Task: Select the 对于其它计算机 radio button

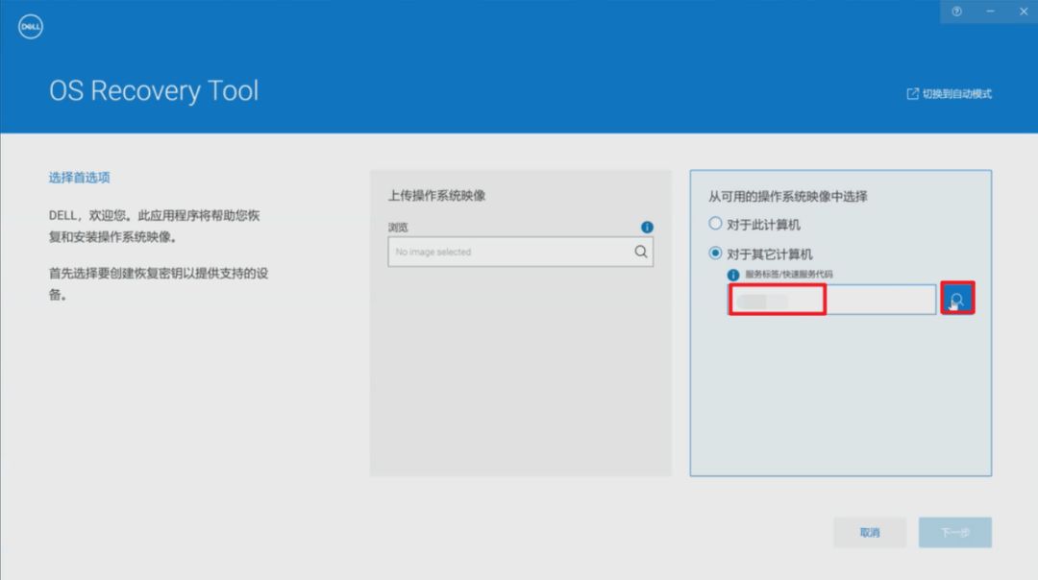Action: click(x=715, y=253)
